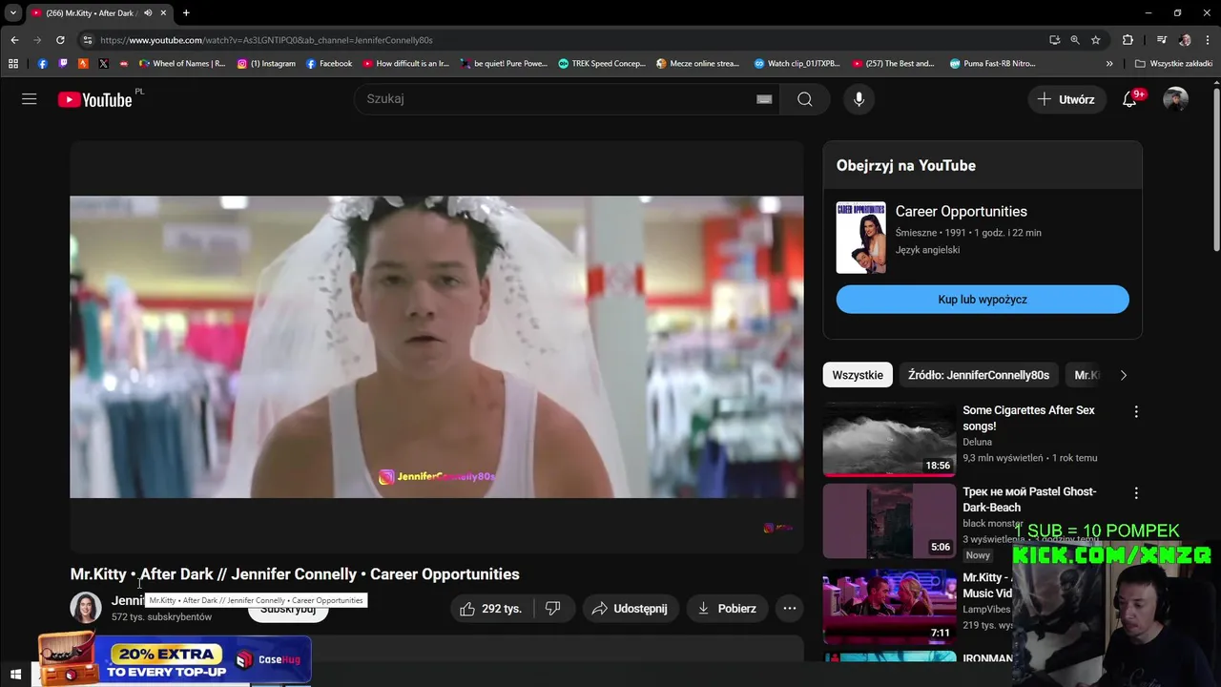Open YouTube notifications bell
The width and height of the screenshot is (1221, 687).
tap(1129, 99)
